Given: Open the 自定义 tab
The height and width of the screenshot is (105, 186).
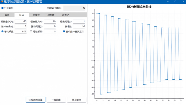Looking at the screenshot, I should (65, 15).
